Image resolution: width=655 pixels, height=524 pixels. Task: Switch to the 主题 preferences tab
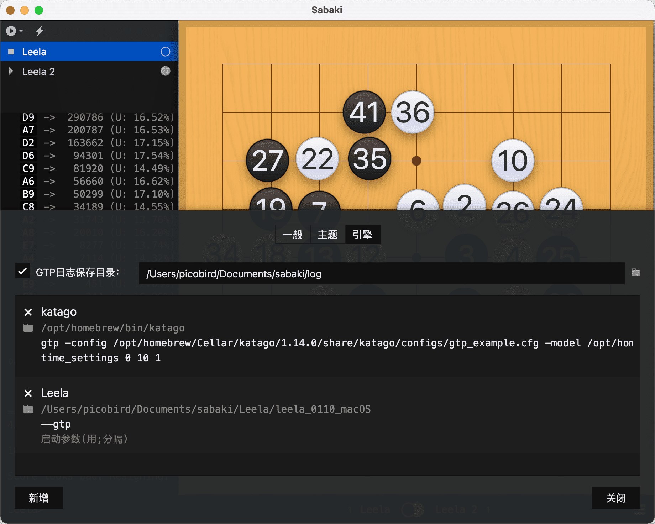327,235
